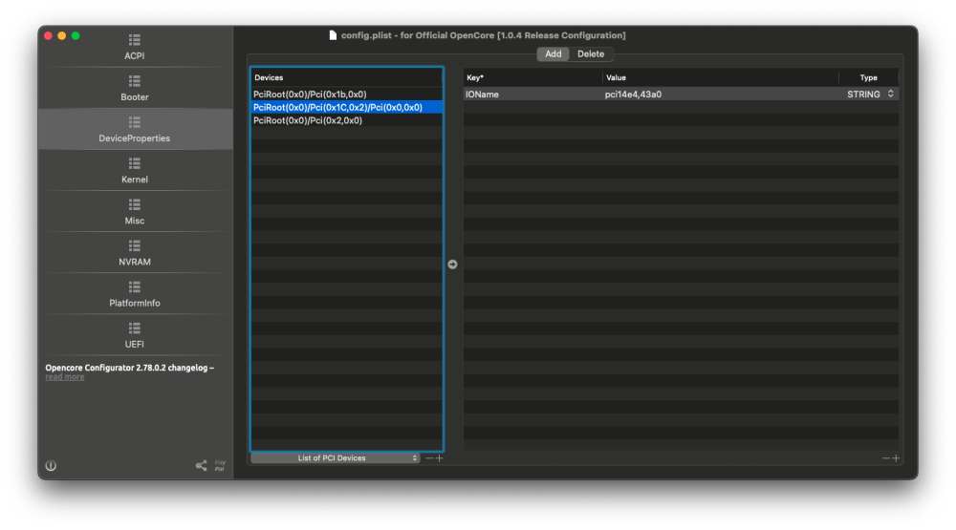Click the pci14e4,43a0 value cell

pyautogui.click(x=721, y=95)
